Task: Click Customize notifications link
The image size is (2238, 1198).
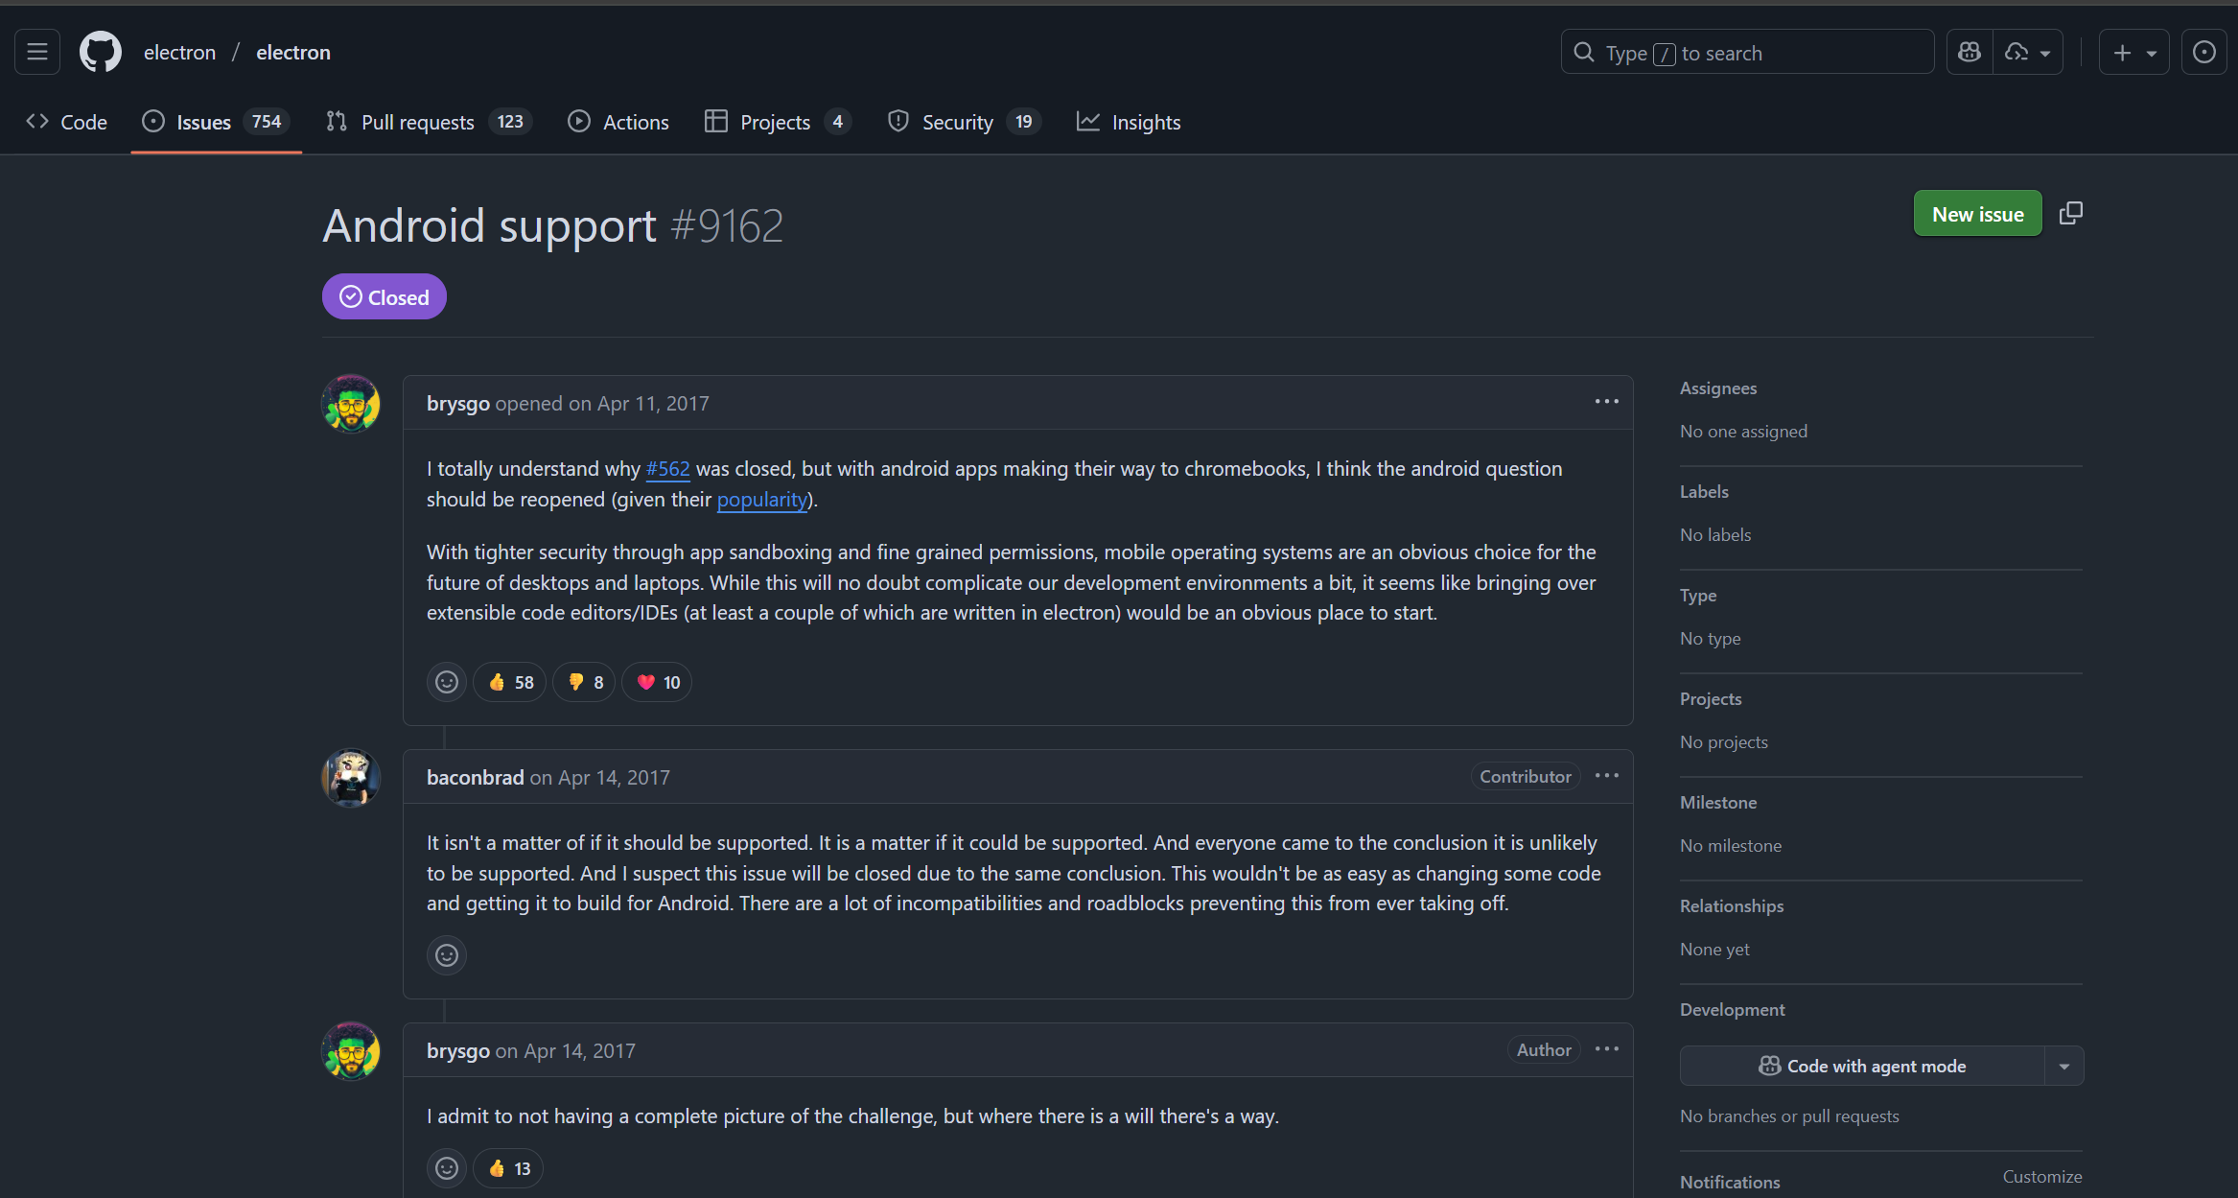Action: 2042,1176
